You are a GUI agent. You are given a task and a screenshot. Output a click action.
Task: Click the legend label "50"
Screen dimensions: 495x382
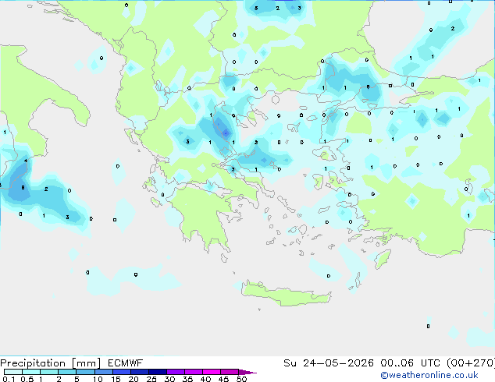point(242,379)
